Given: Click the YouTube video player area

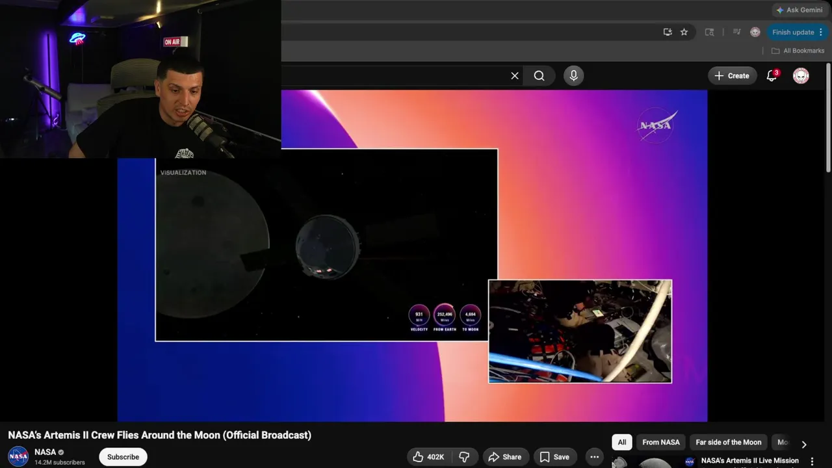Looking at the screenshot, I should point(412,255).
